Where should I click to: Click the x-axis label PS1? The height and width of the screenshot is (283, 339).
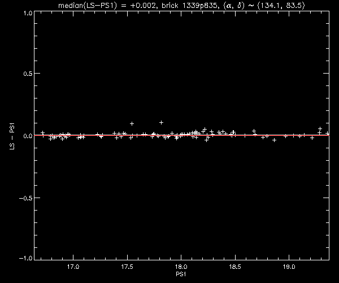click(x=181, y=274)
